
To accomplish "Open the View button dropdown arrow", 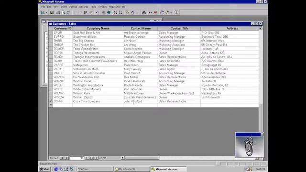I will coord(46,12).
